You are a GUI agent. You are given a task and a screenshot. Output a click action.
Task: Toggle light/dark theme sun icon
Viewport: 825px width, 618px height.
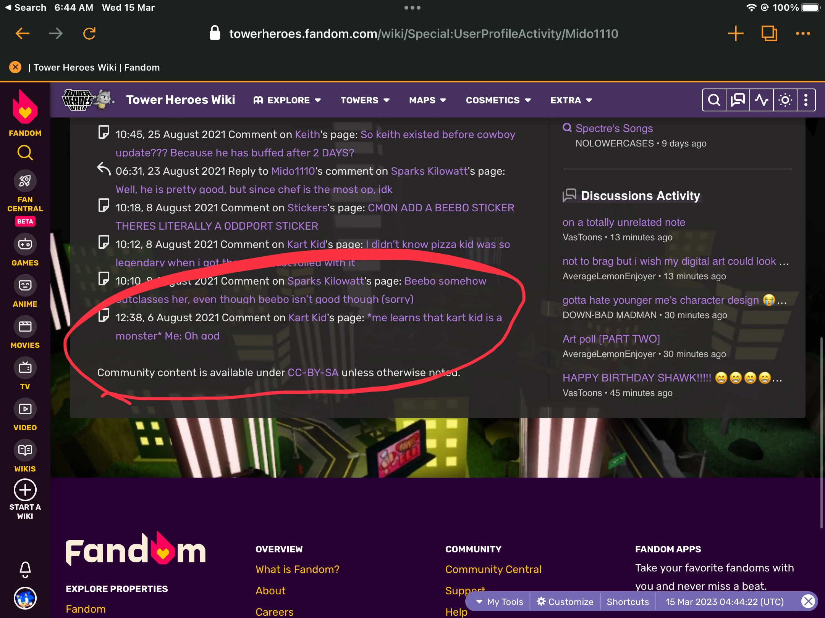[785, 100]
